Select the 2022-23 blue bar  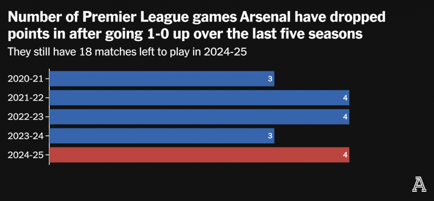[x=199, y=117]
